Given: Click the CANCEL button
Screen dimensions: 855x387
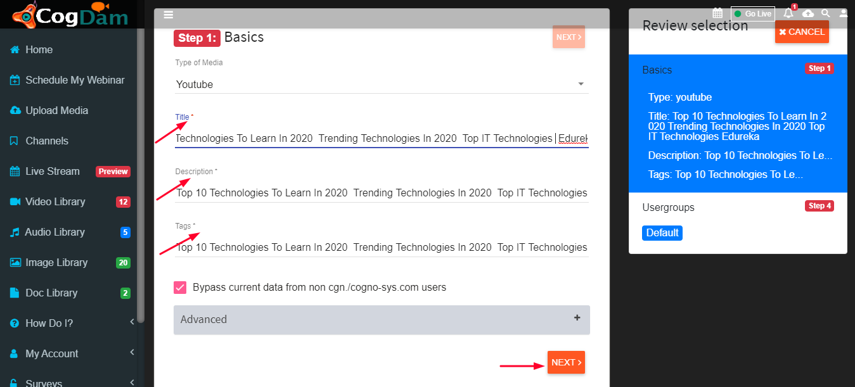Looking at the screenshot, I should (x=802, y=32).
